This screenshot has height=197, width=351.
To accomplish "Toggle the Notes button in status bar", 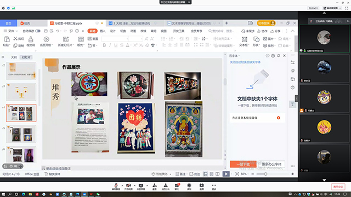I will pos(180,174).
